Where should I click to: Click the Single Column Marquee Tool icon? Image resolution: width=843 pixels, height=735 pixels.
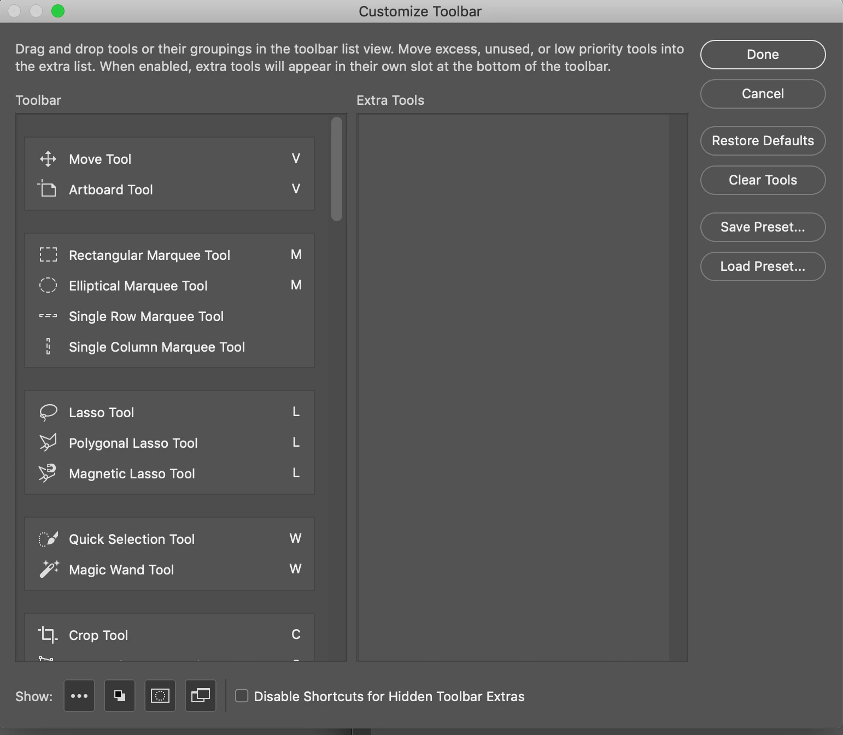point(48,346)
